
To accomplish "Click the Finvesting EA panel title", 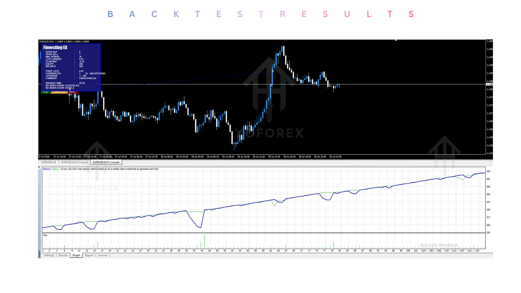I will point(55,48).
